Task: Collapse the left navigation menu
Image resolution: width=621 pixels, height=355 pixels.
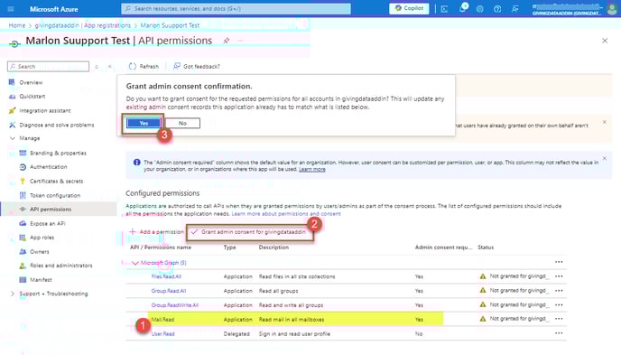Action: pyautogui.click(x=110, y=67)
